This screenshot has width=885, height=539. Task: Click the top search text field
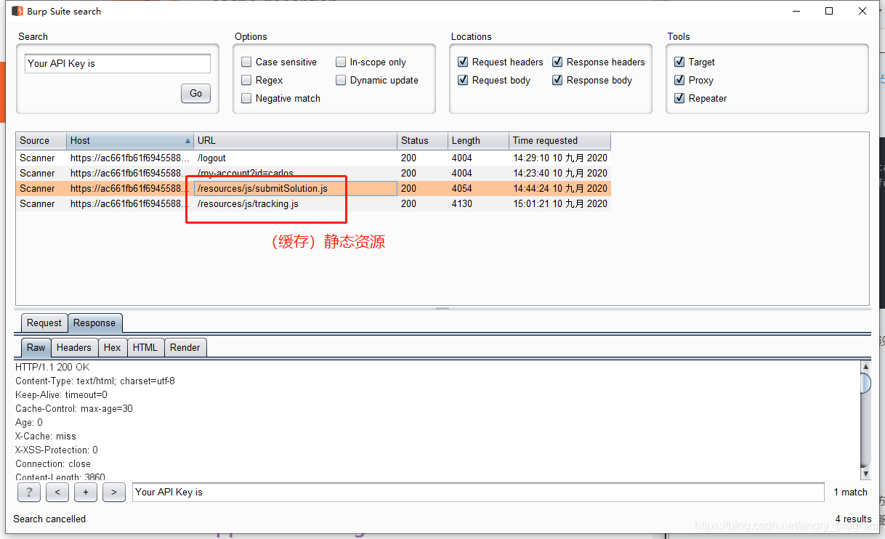[x=118, y=63]
